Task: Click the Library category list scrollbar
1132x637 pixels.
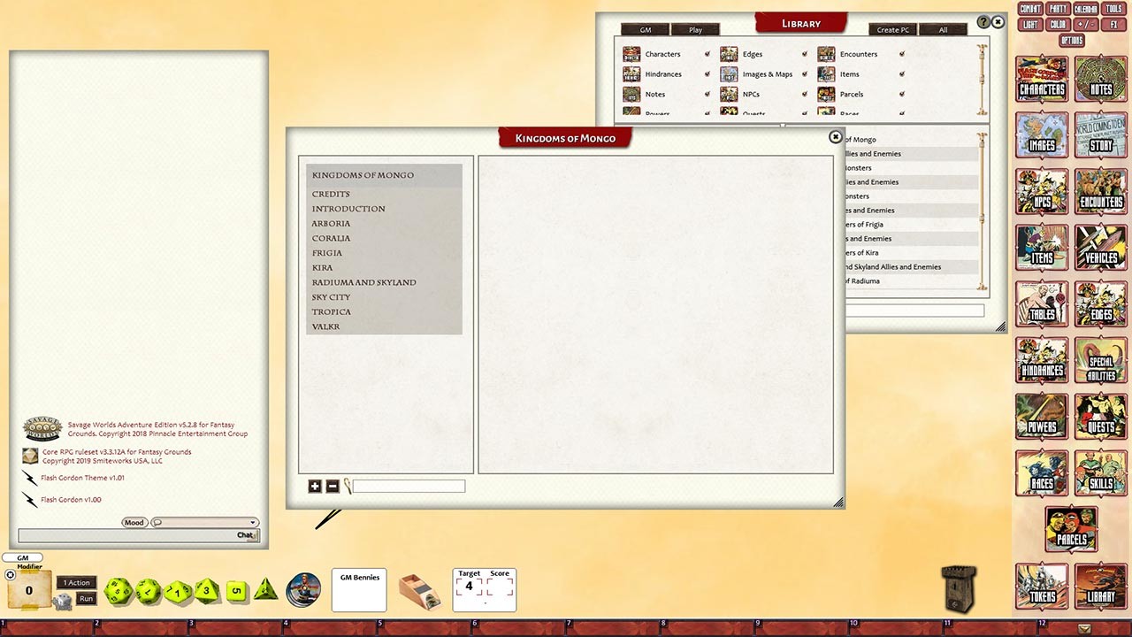Action: click(982, 79)
